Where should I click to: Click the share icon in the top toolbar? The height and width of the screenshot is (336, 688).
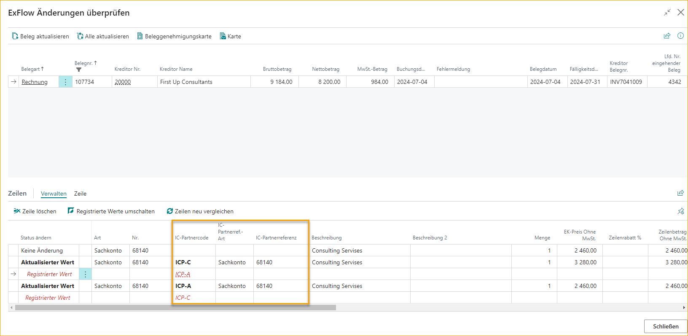coord(667,36)
